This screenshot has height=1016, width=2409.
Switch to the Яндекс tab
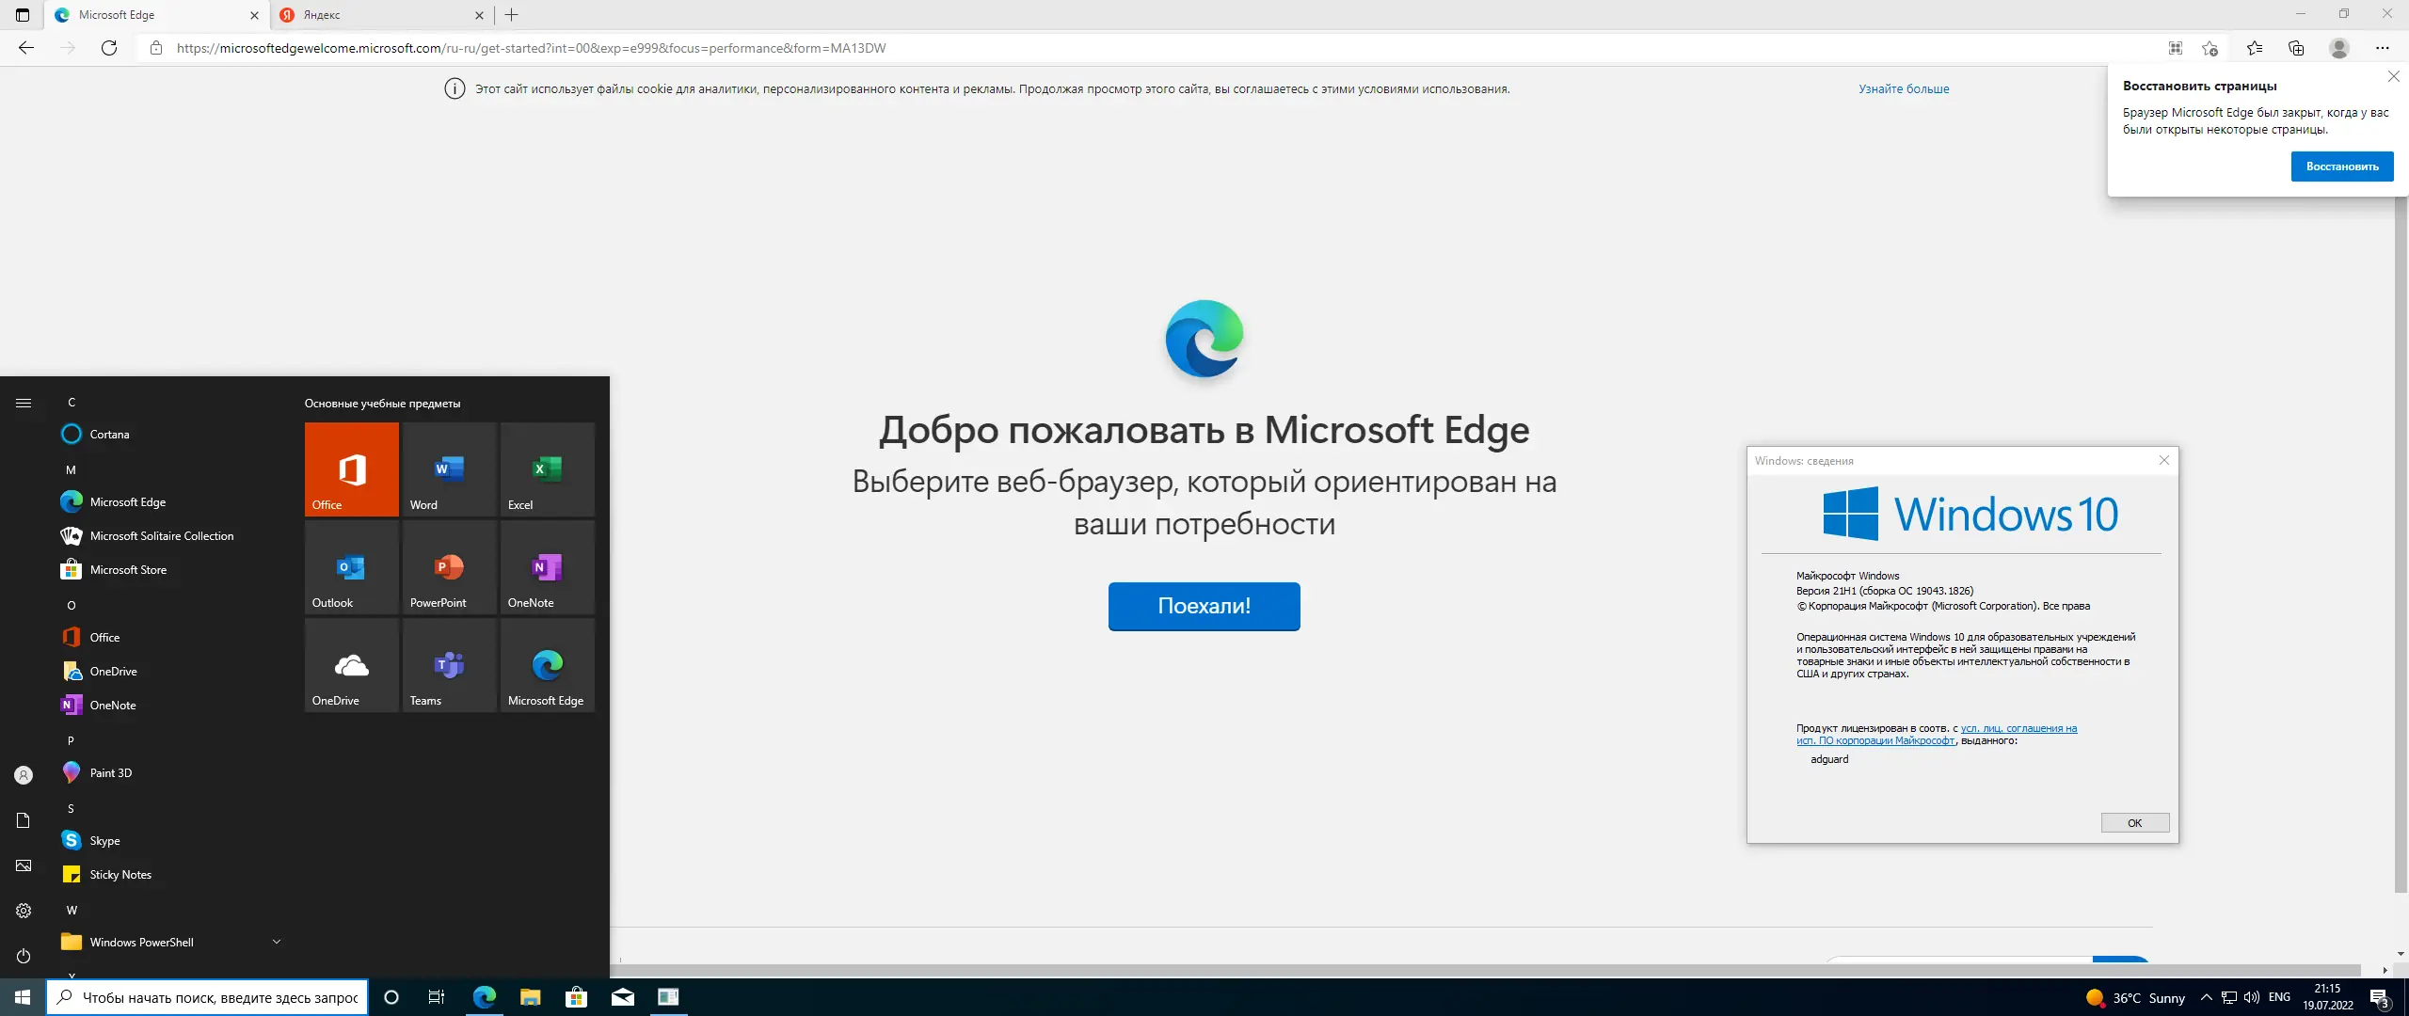[376, 15]
